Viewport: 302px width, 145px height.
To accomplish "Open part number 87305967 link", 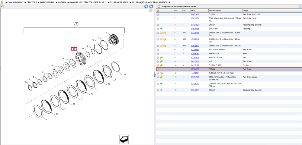I will [195, 50].
